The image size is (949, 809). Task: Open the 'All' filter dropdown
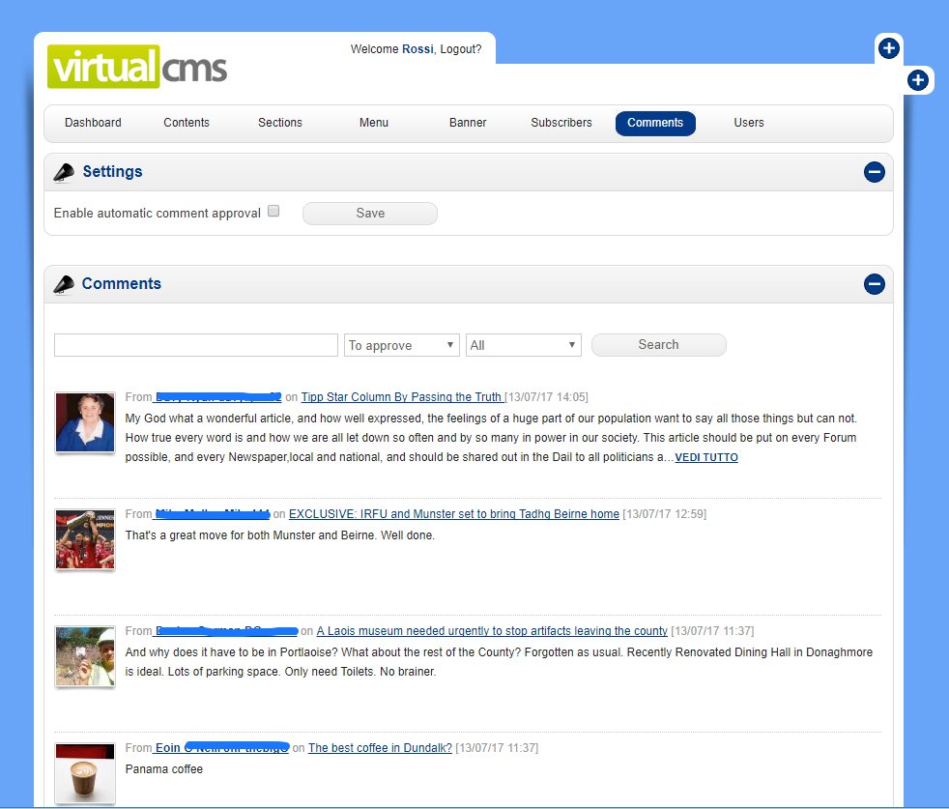pos(523,345)
